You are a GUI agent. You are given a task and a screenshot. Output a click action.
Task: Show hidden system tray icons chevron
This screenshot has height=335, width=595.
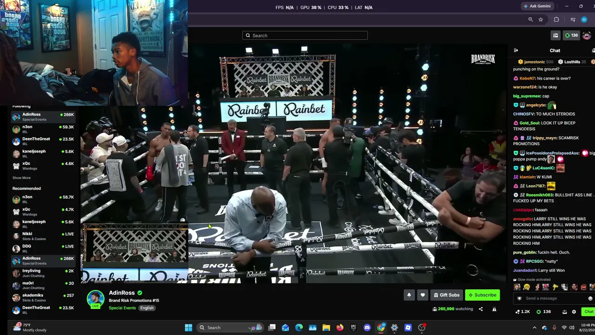click(534, 328)
